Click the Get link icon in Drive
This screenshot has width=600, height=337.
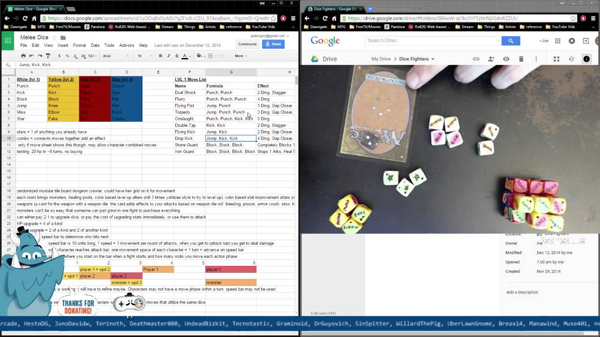[x=476, y=59]
